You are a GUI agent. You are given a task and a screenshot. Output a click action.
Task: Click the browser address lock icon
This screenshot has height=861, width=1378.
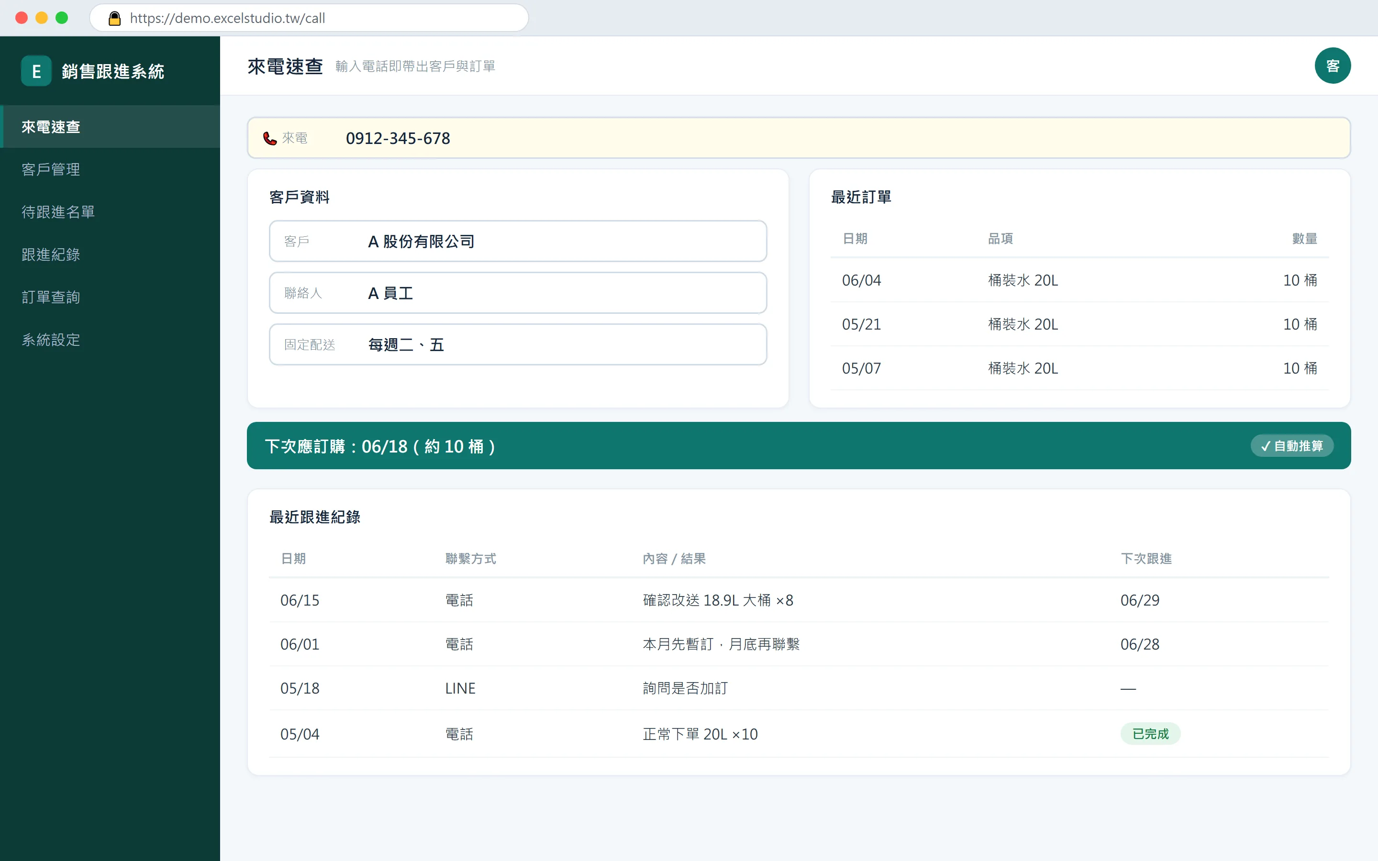[x=114, y=18]
